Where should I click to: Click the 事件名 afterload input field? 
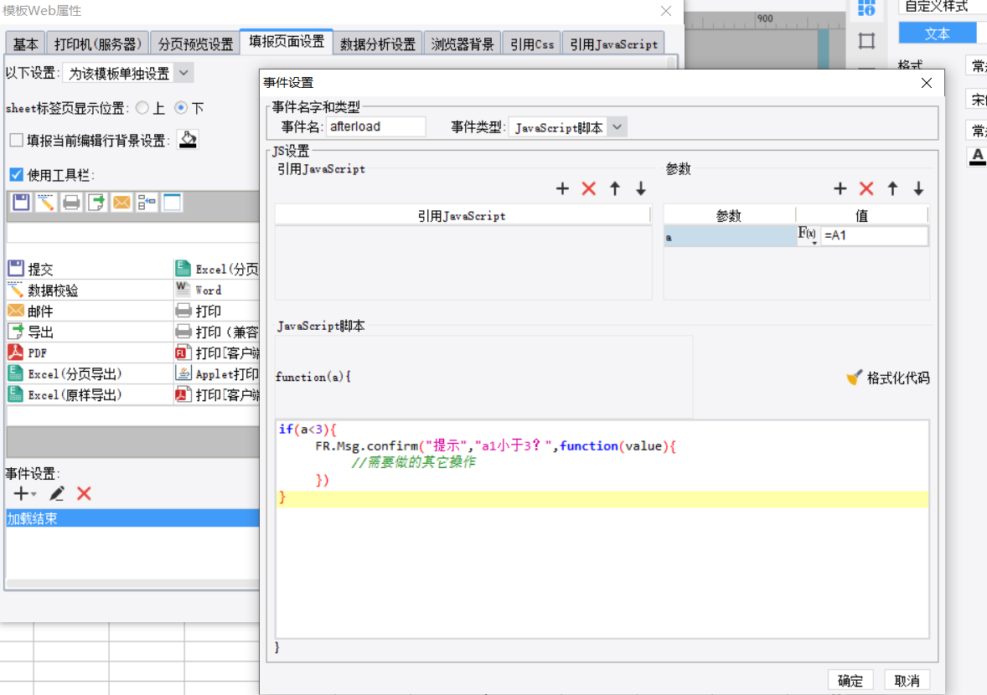(375, 126)
